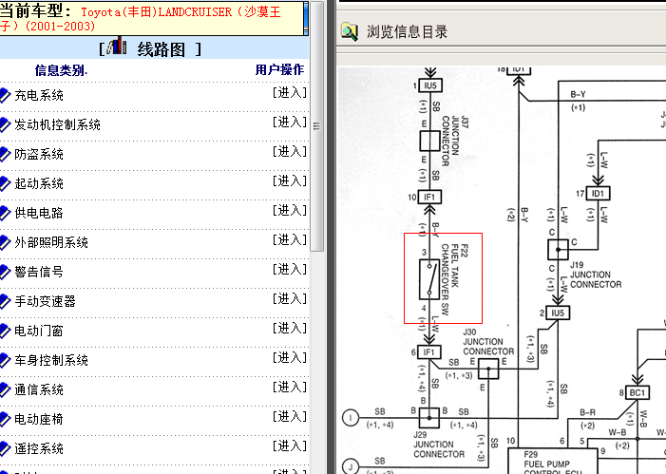This screenshot has width=666, height=474.
Task: Select the 发动机控制系统 category text
Action: coord(57,124)
